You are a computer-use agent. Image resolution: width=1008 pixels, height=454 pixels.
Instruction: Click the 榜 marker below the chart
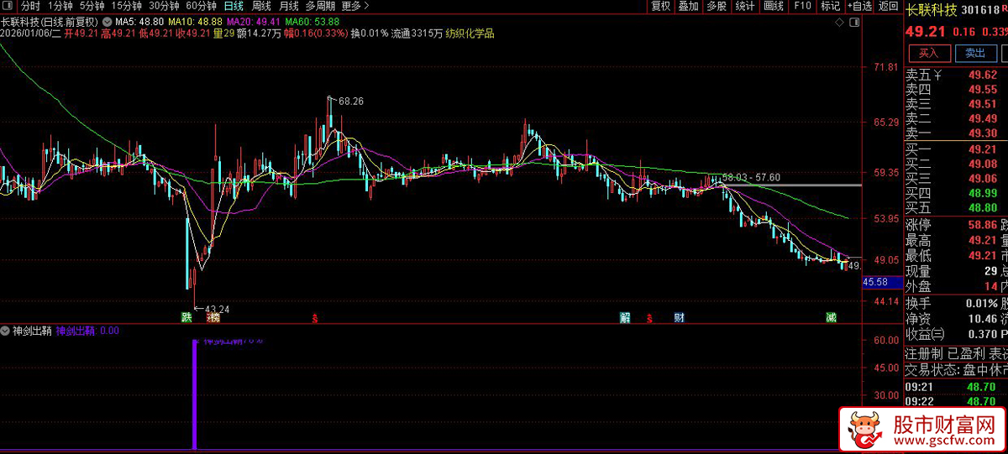(x=213, y=317)
